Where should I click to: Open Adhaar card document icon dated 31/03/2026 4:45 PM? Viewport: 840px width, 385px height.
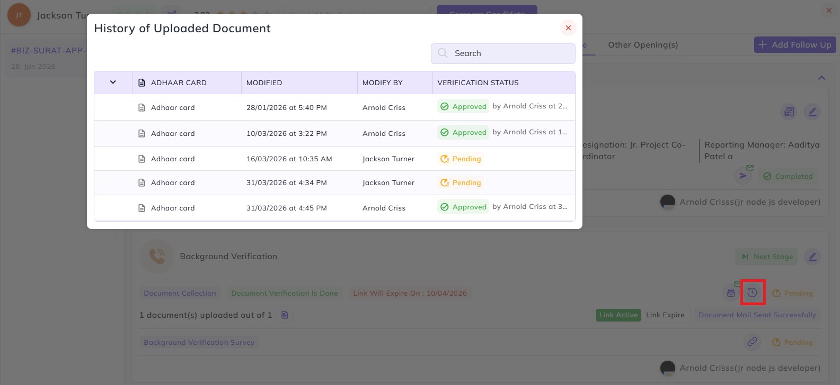142,208
